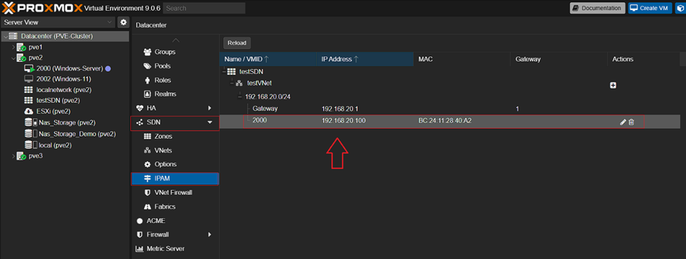This screenshot has width=686, height=259.
Task: Select the Gateway row's 192.168.20.1 cell
Action: point(340,108)
